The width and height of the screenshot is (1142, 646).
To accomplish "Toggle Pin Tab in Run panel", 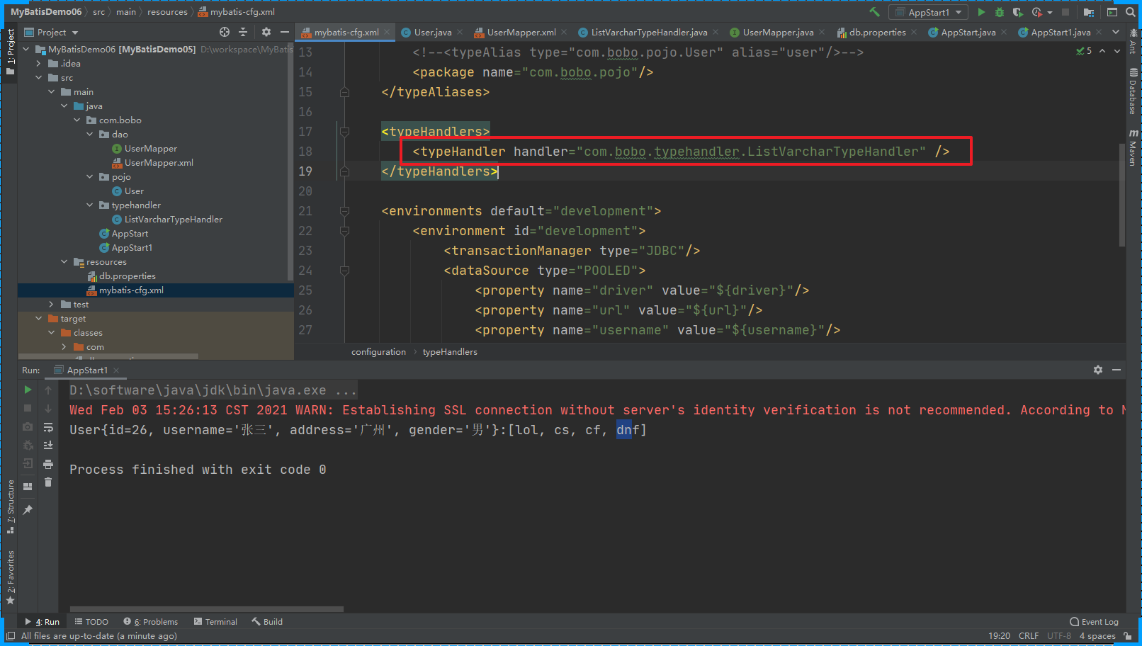I will tap(28, 510).
